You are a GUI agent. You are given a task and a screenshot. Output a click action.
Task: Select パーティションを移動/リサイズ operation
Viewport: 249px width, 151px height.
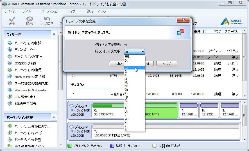[x=32, y=126]
